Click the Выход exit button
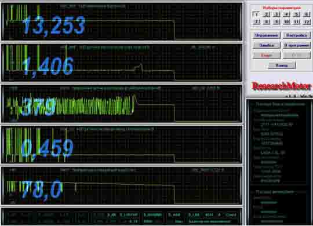The width and height of the screenshot is (313, 226). pyautogui.click(x=282, y=65)
